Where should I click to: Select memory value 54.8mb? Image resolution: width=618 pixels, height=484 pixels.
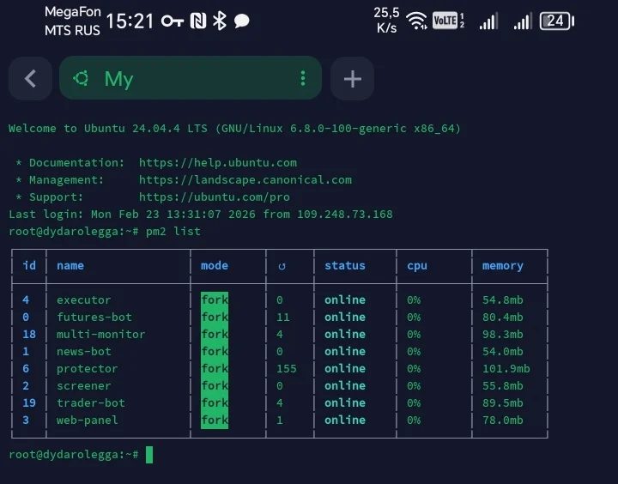tap(502, 300)
